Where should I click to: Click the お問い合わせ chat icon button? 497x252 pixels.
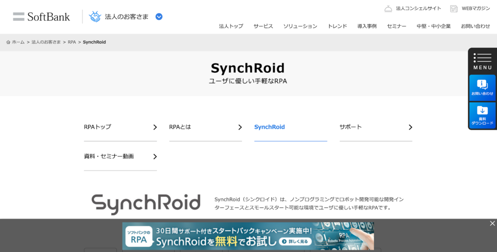point(482,88)
